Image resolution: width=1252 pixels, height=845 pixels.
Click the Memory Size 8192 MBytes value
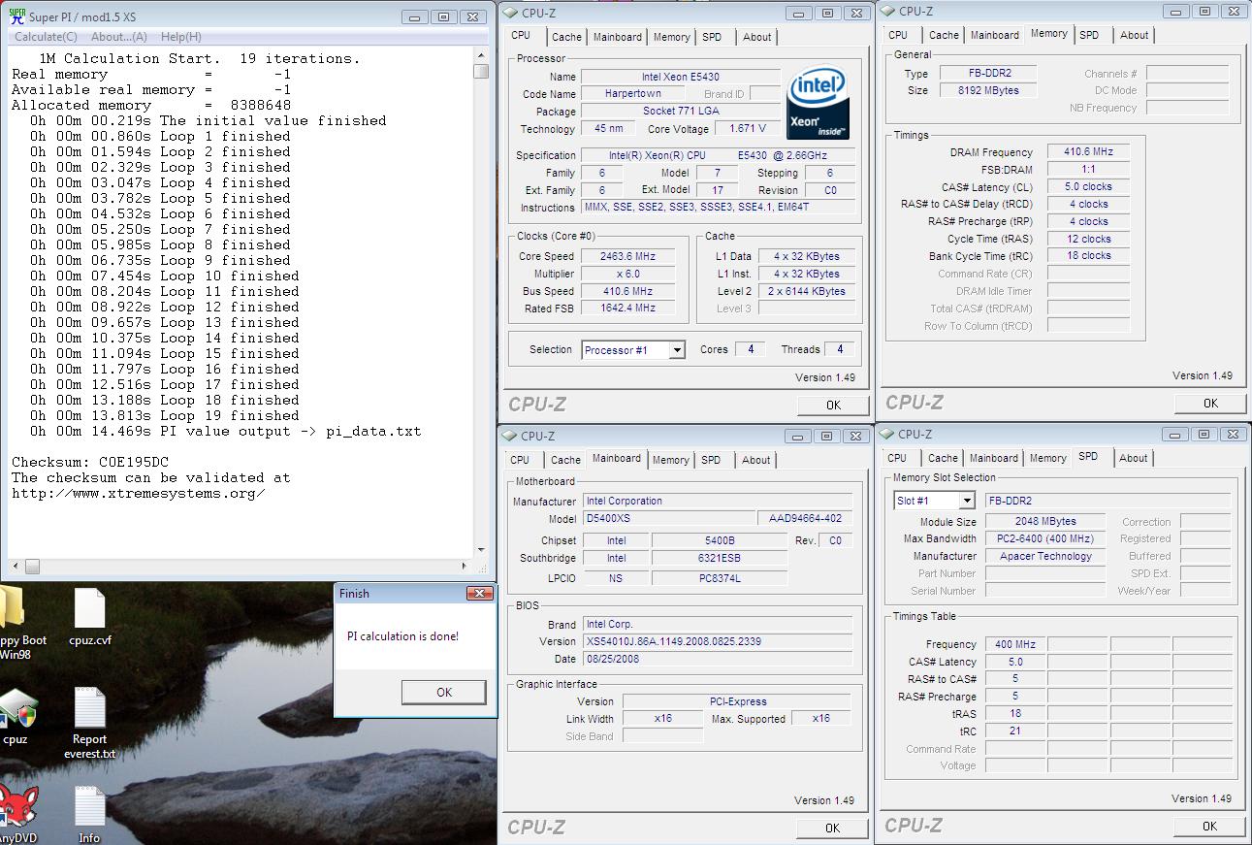tap(987, 90)
